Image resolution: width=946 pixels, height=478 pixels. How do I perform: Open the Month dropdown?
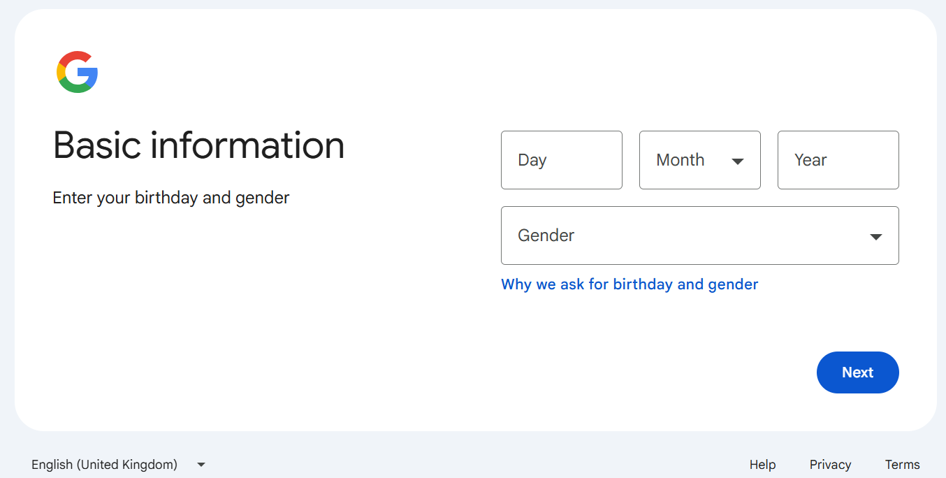699,160
